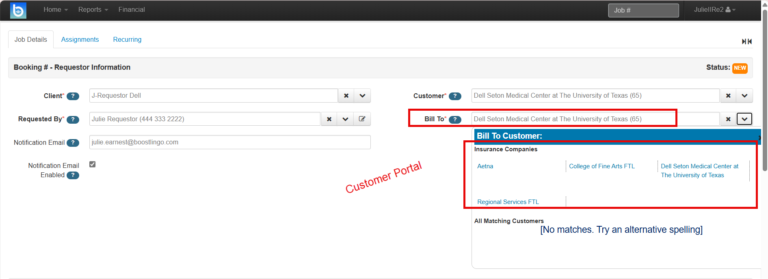768x279 pixels.
Task: Click the Bill To input field
Action: pos(595,119)
